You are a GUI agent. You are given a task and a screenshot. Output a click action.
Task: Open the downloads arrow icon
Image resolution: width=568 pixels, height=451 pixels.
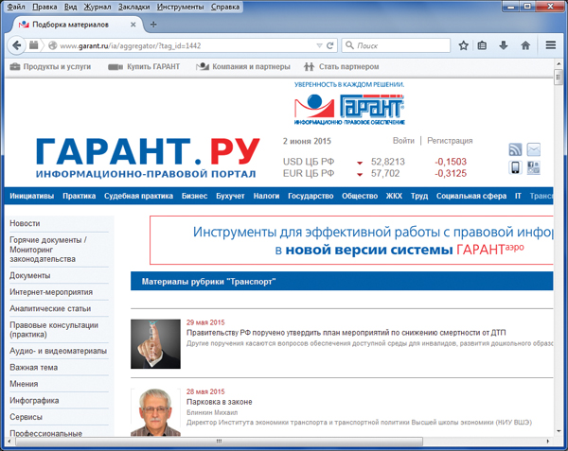(504, 45)
